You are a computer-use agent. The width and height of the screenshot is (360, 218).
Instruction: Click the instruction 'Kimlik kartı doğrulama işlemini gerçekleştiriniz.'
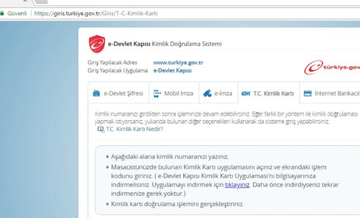tap(177, 204)
